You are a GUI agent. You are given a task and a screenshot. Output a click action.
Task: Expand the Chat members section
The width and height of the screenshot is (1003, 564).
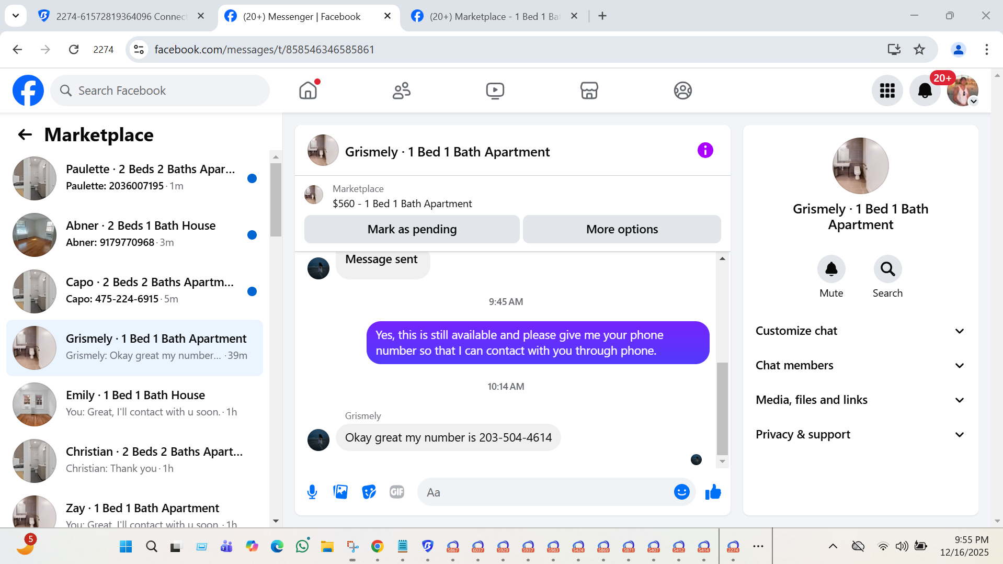(x=860, y=366)
